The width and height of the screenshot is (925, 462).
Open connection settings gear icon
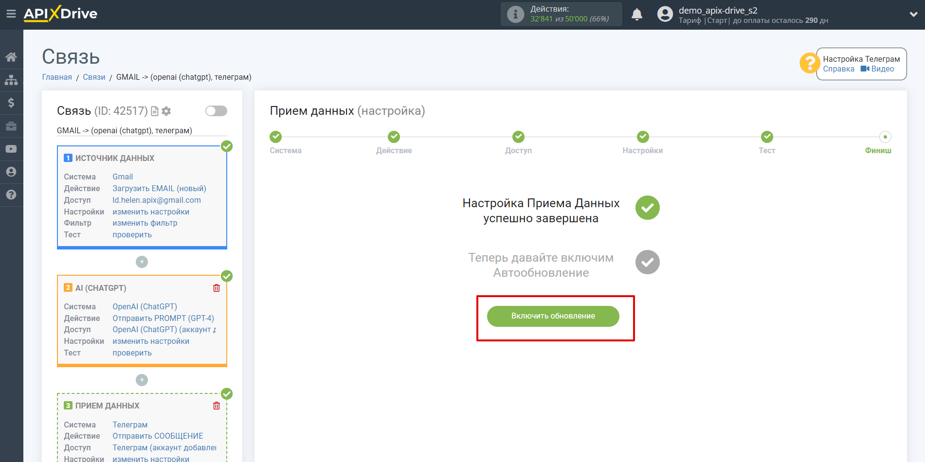click(166, 111)
